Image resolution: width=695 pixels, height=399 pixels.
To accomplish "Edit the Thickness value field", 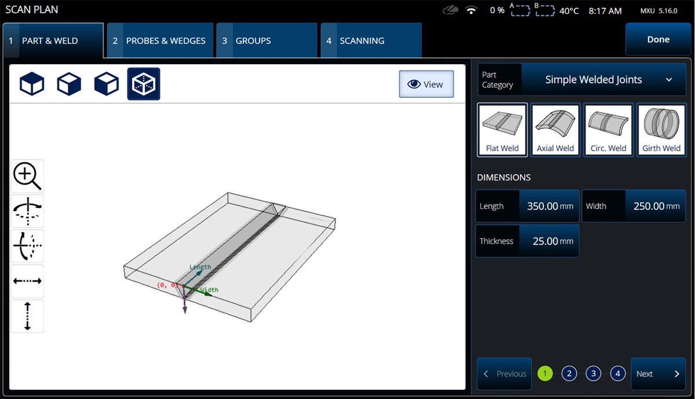I will click(548, 241).
